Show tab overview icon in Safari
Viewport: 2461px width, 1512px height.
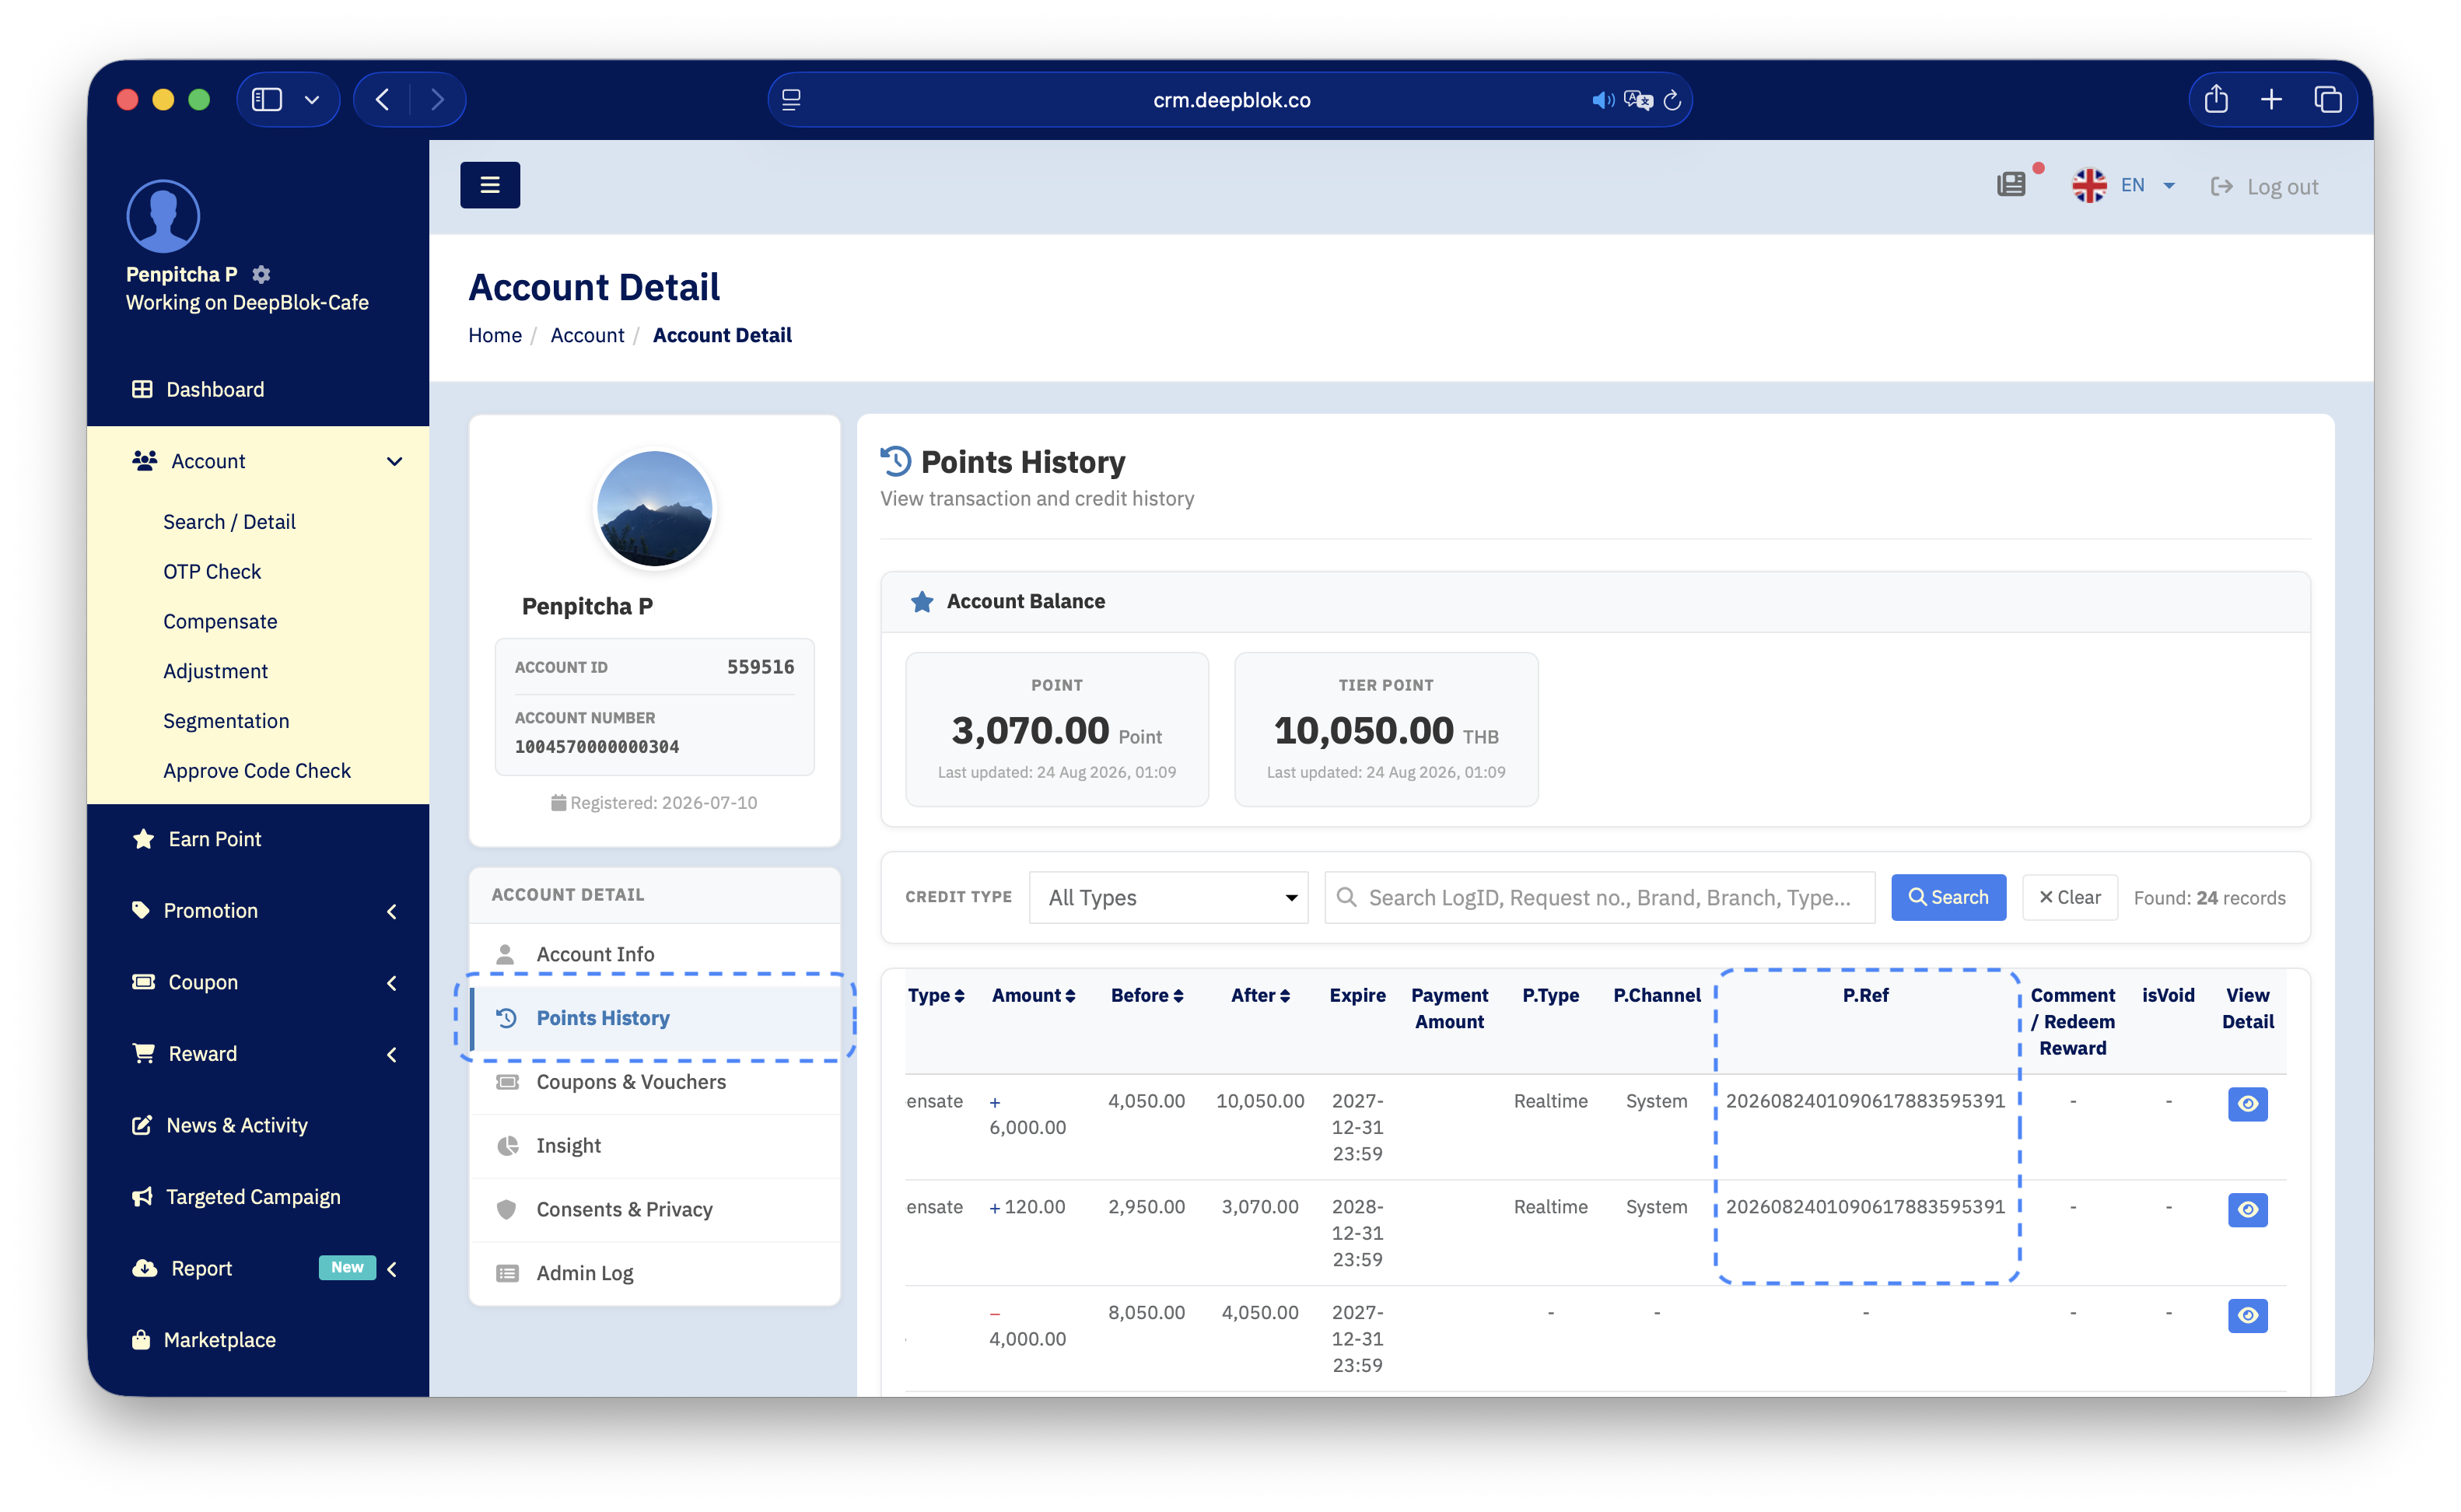(2327, 99)
